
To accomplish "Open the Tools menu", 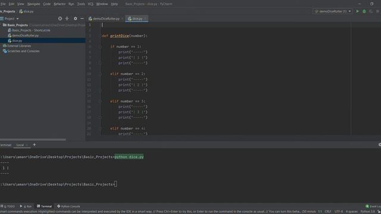I will pyautogui.click(x=81, y=4).
